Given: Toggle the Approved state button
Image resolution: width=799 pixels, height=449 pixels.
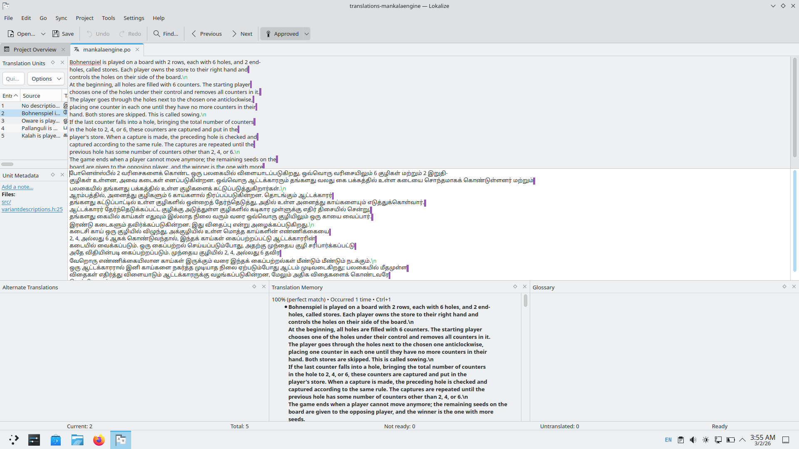Looking at the screenshot, I should click(282, 34).
